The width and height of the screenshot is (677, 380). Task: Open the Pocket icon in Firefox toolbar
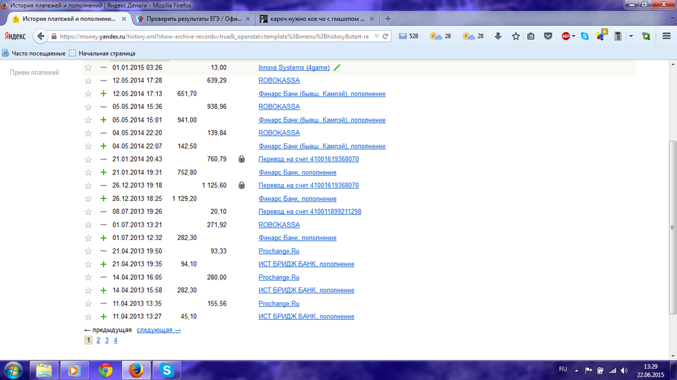point(549,37)
